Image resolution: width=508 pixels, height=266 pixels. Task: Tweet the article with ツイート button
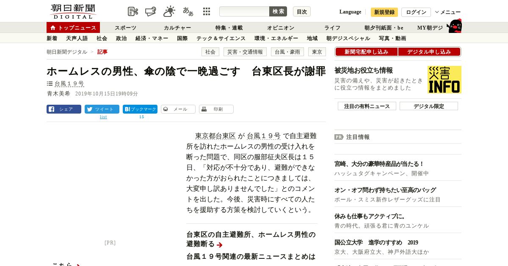pos(102,109)
